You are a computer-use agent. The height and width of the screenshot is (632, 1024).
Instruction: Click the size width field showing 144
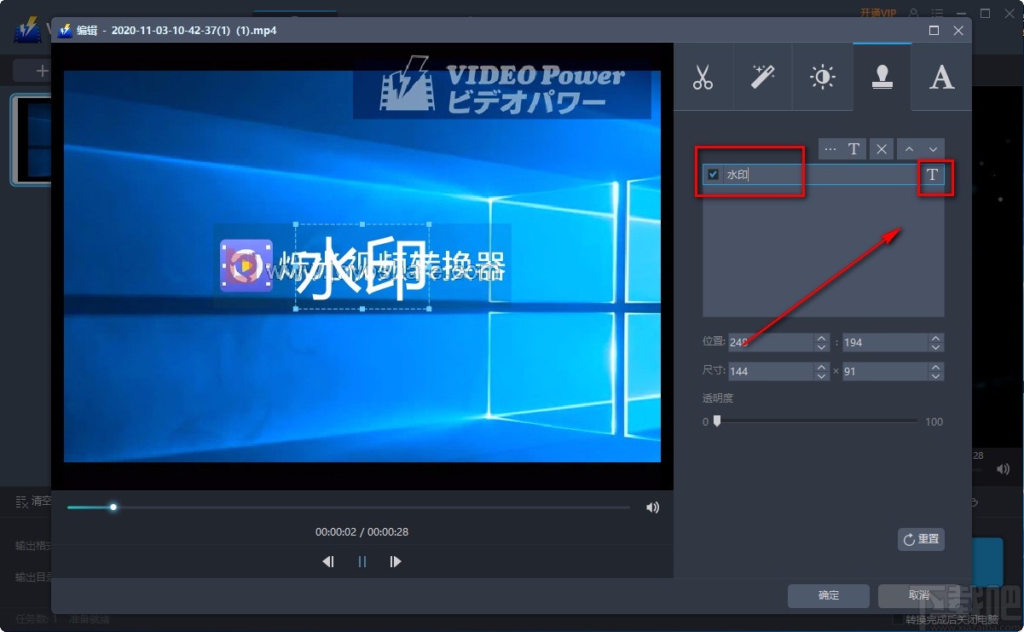tap(771, 371)
